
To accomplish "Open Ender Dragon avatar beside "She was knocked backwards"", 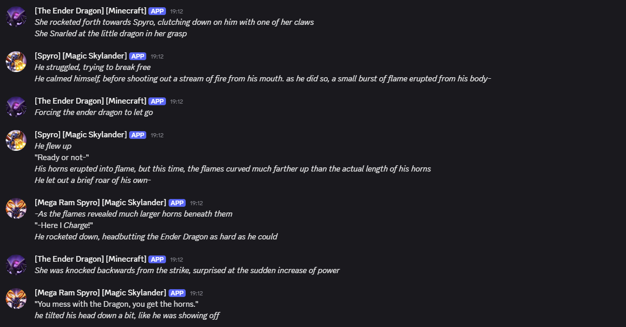I will [x=16, y=265].
